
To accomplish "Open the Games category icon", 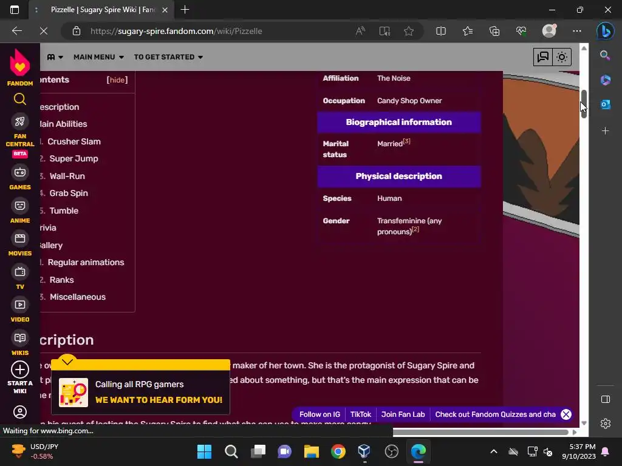I will pyautogui.click(x=20, y=172).
